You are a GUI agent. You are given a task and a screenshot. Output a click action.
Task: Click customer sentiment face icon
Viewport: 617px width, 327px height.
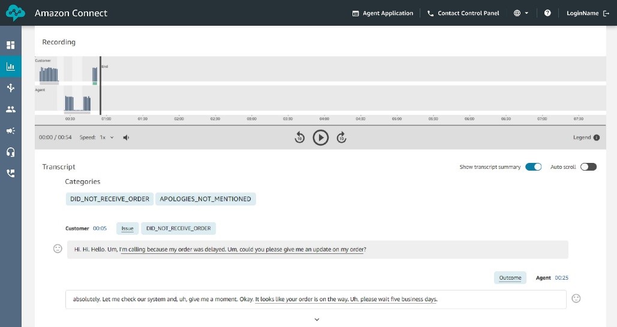pyautogui.click(x=58, y=249)
